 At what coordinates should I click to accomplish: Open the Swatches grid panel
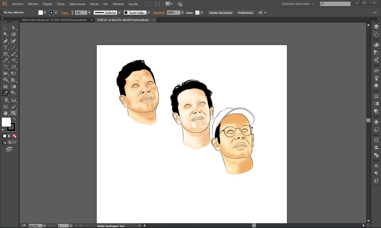376,71
